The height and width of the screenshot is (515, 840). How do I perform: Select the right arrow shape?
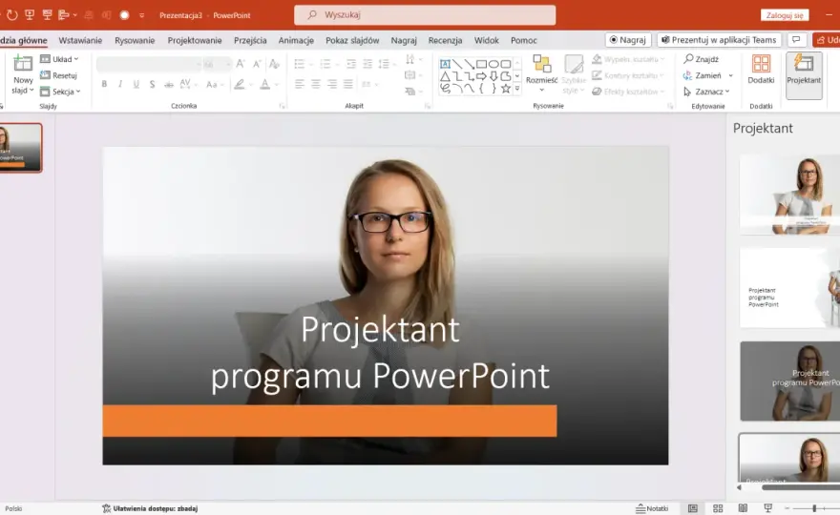pos(481,76)
